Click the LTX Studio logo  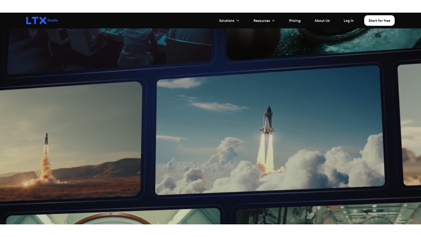[x=41, y=21]
